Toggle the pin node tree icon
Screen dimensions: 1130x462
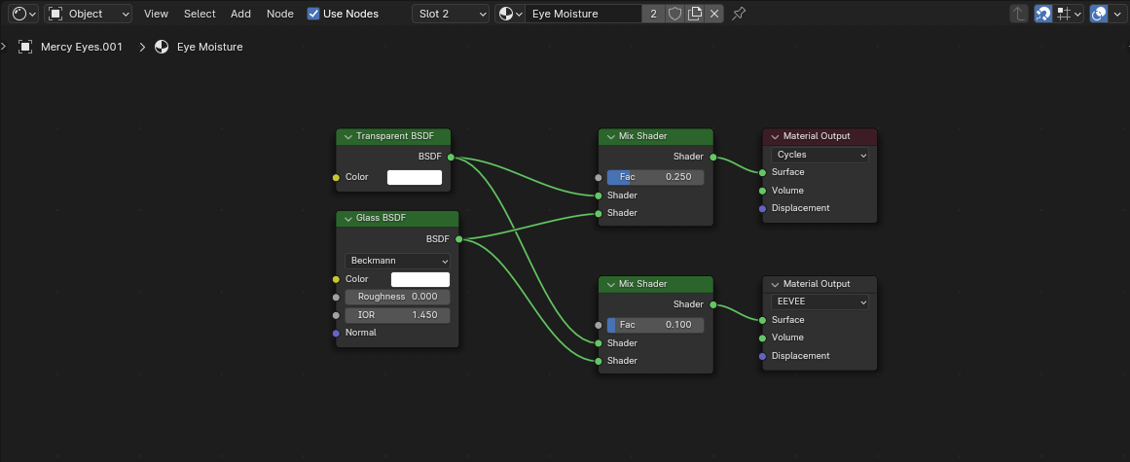(x=739, y=13)
